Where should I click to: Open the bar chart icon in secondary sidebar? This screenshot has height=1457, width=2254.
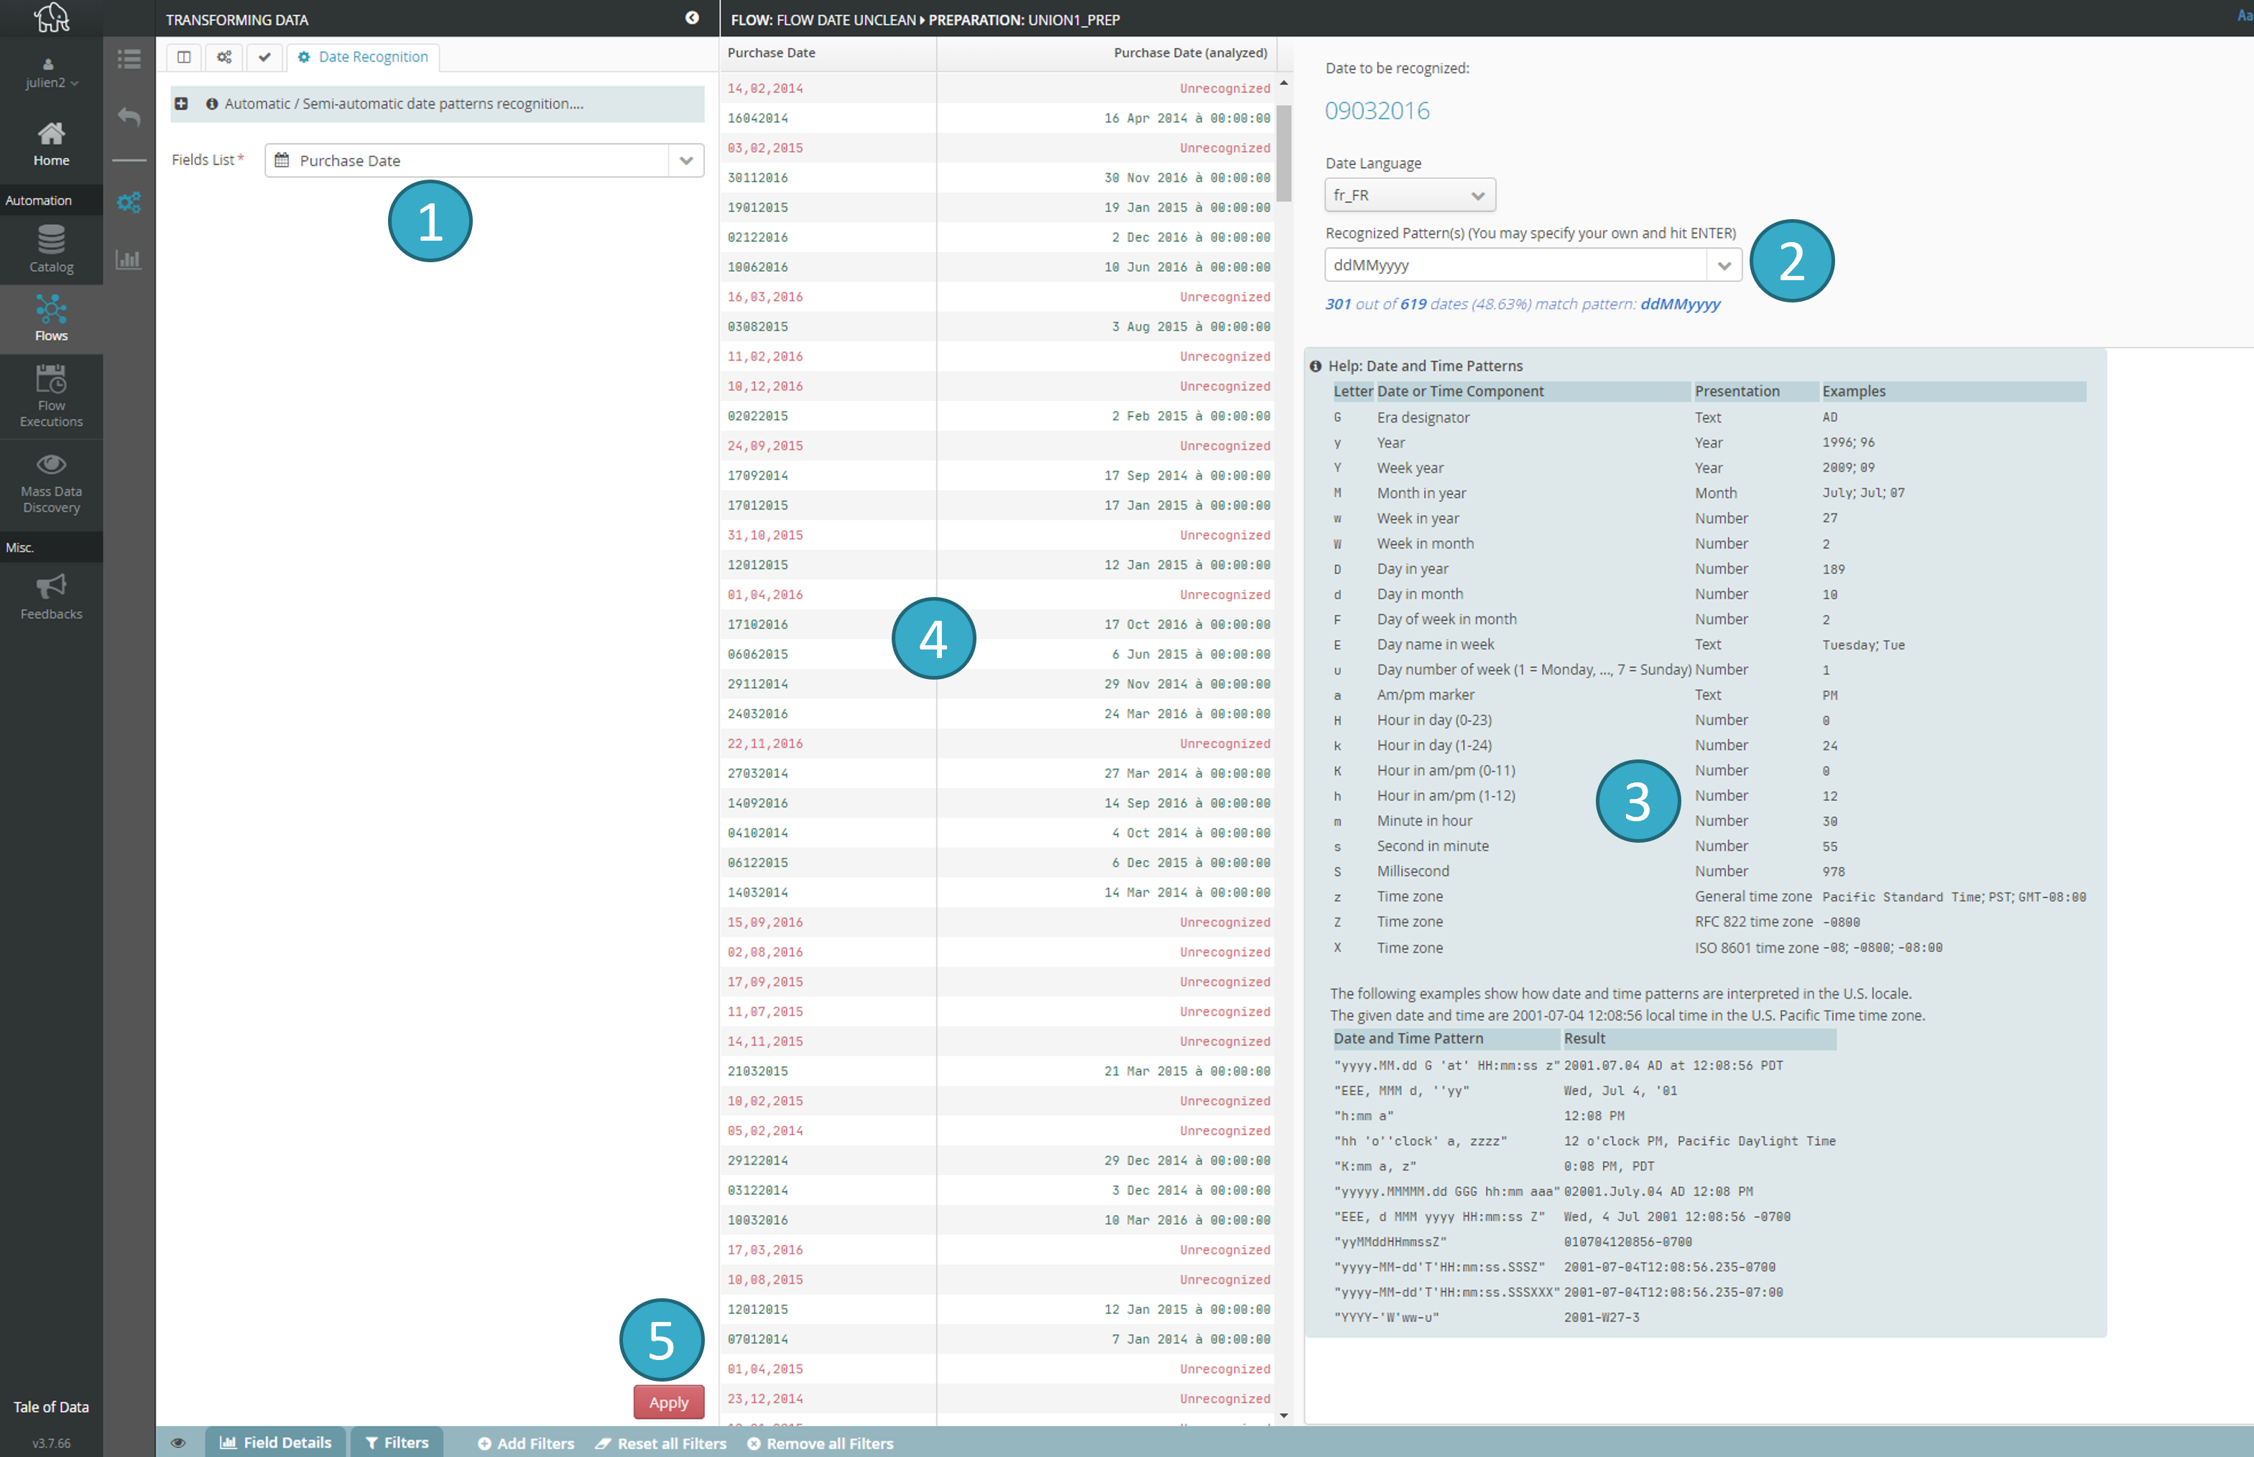coord(129,259)
